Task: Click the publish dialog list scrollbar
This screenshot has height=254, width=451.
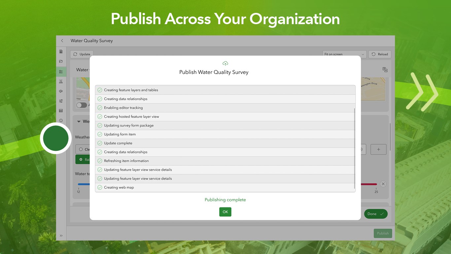Action: tap(355, 148)
